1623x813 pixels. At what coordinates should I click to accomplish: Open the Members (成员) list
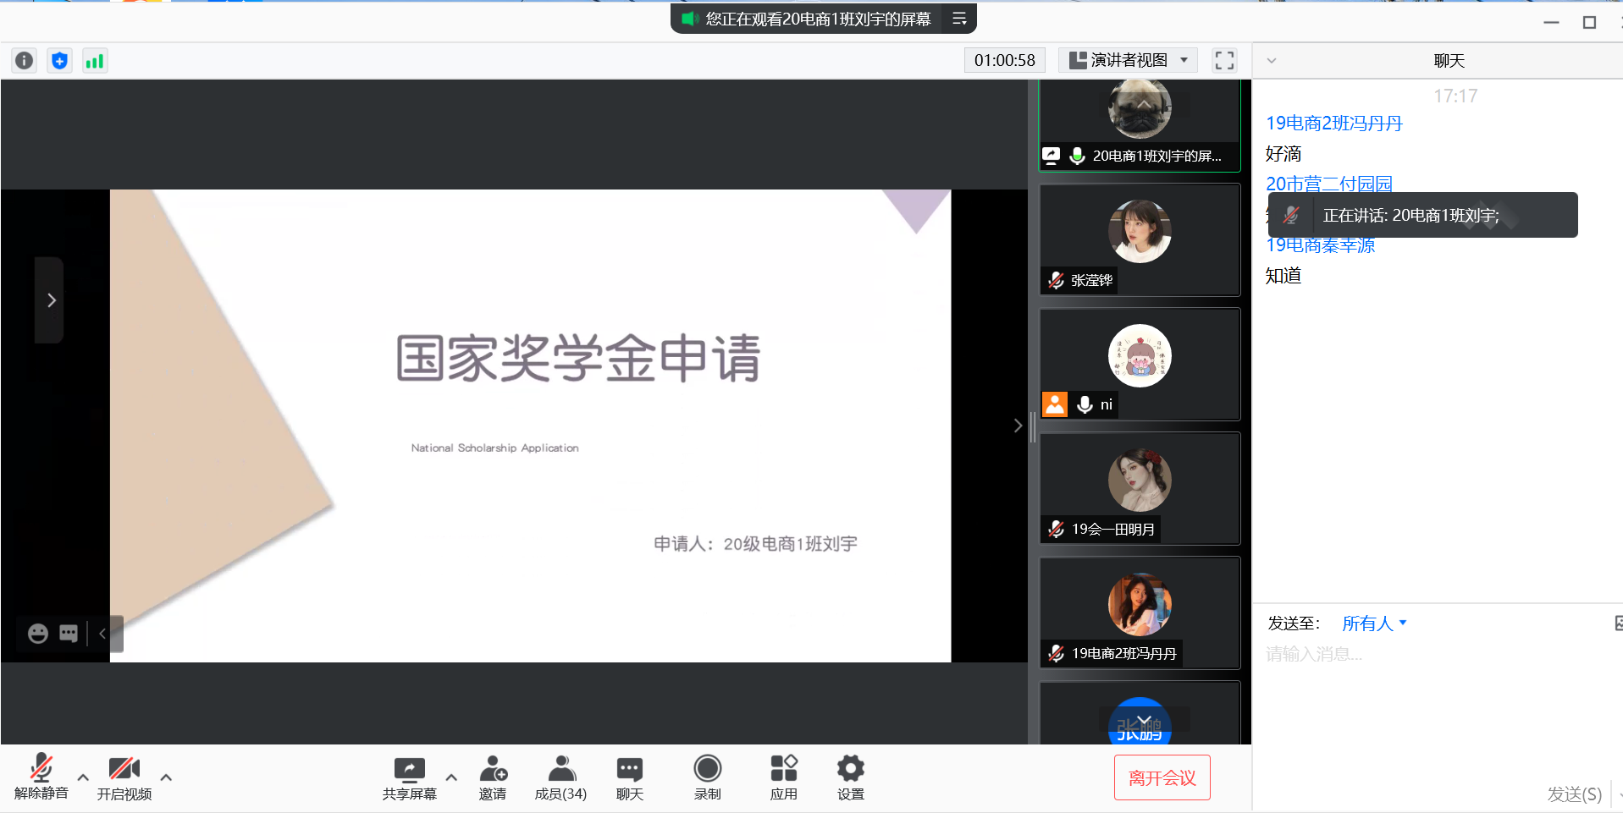point(560,778)
